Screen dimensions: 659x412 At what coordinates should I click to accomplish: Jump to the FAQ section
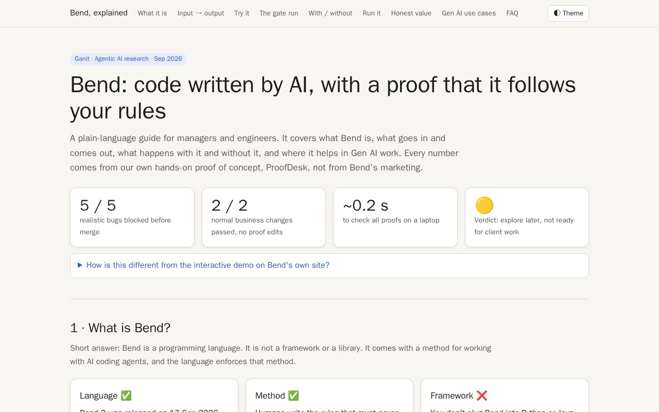click(512, 13)
